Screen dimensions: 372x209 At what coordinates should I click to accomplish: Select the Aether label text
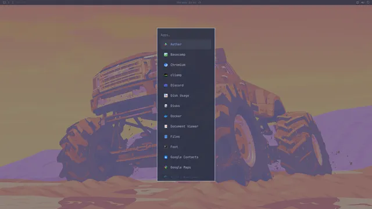[176, 44]
